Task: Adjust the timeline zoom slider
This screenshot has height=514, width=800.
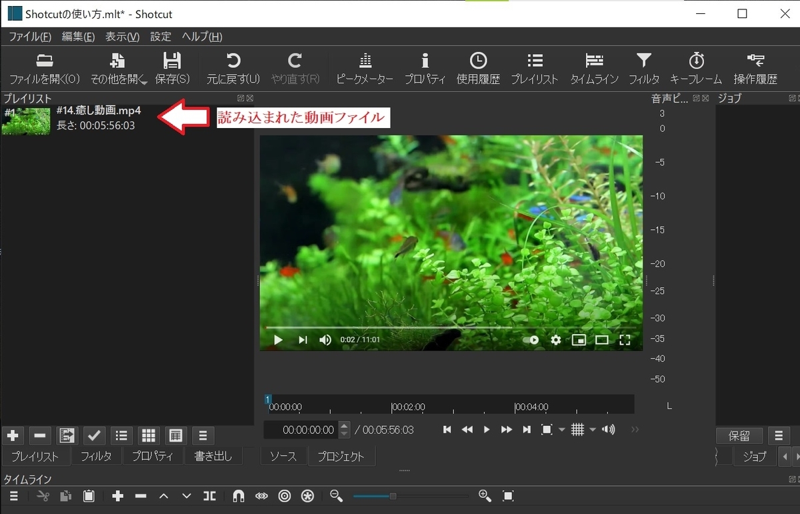Action: tap(411, 496)
